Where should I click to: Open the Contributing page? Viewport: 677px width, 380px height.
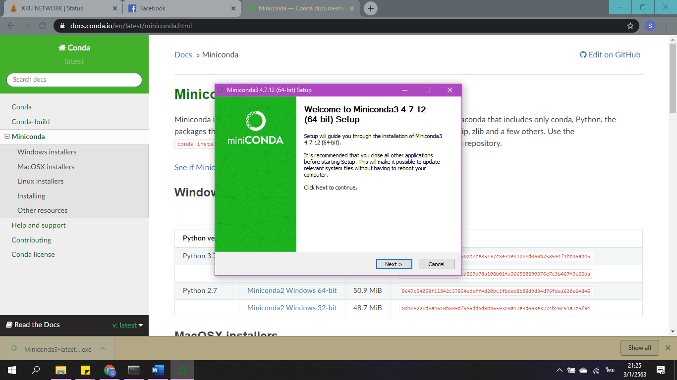pyautogui.click(x=32, y=240)
